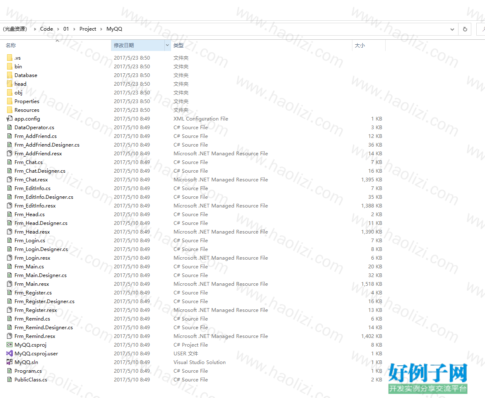
Task: Expand the breadcrumb arrow after (光盘资源)
Action: 35,29
